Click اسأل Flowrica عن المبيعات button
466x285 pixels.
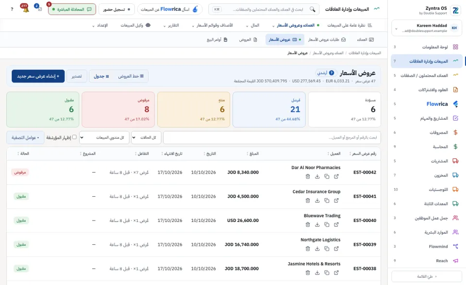point(170,9)
